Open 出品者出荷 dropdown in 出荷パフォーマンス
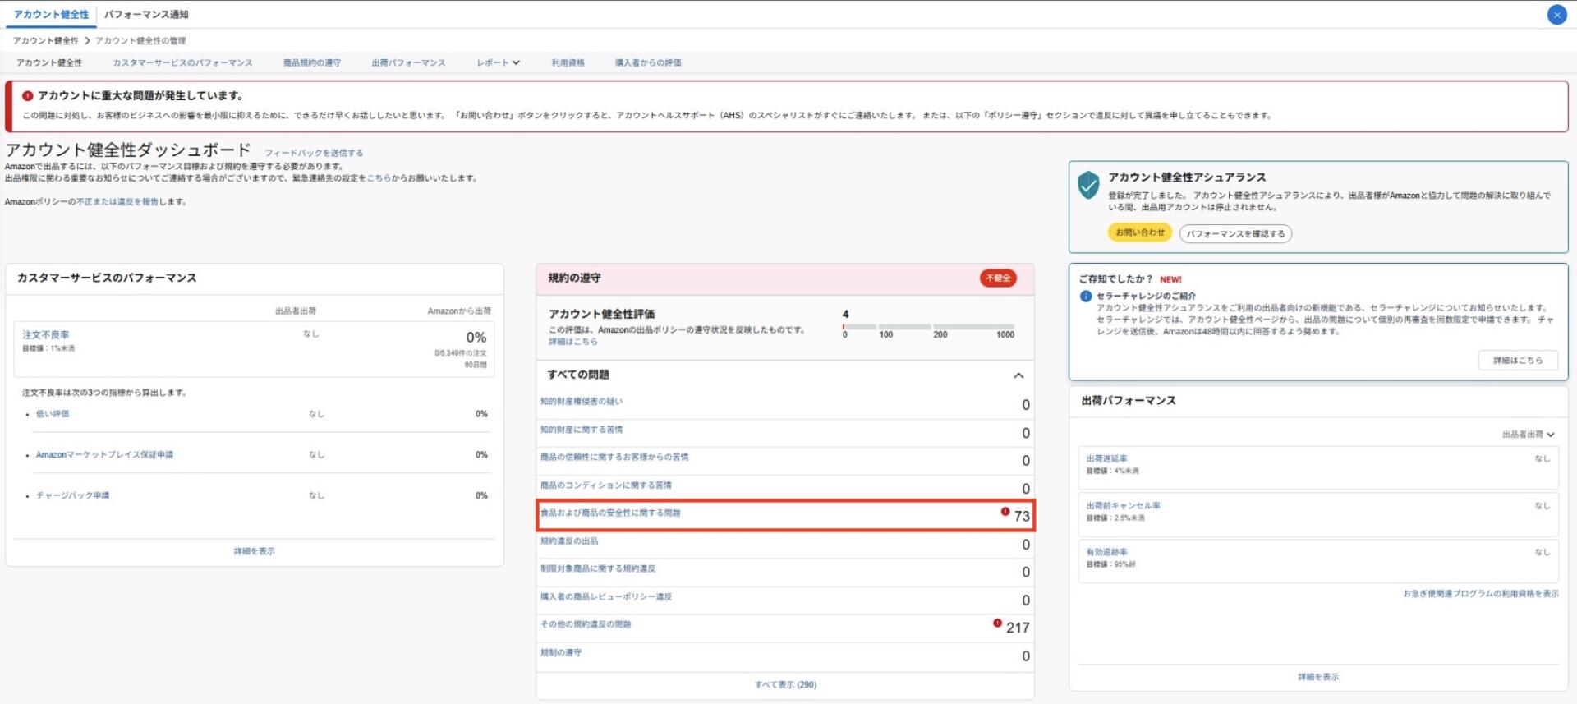1577x704 pixels. point(1528,435)
